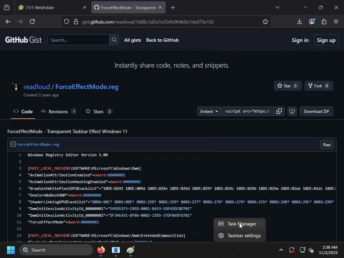Open the clock showing 2:38 AM
Viewport: 344px width, 258px height.
[x=328, y=250]
